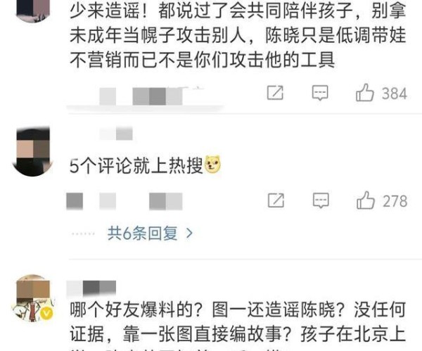Open the verified badge on bottom avatar
The image size is (422, 351).
47,313
